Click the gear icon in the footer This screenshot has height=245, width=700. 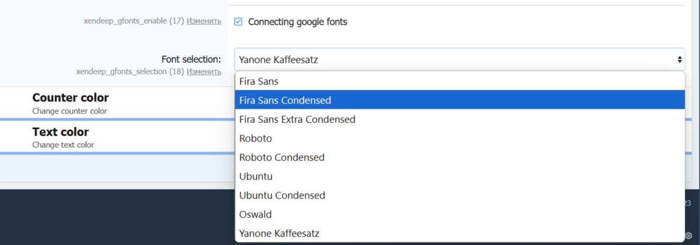[688, 235]
